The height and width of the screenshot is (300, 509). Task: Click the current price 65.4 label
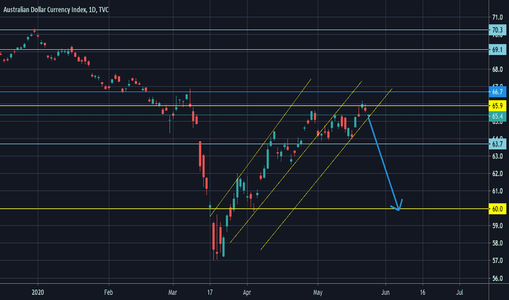tap(498, 116)
